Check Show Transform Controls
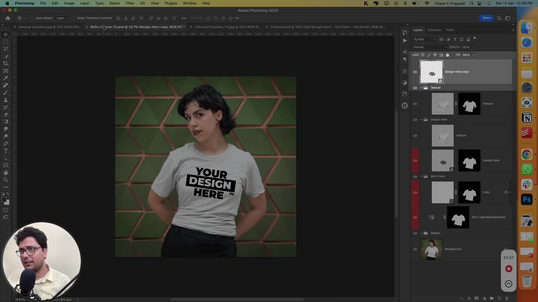The height and width of the screenshot is (302, 538). (x=74, y=18)
